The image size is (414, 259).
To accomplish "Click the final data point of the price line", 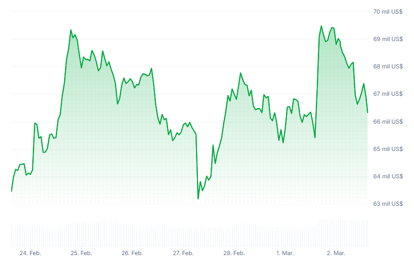I will (x=368, y=112).
